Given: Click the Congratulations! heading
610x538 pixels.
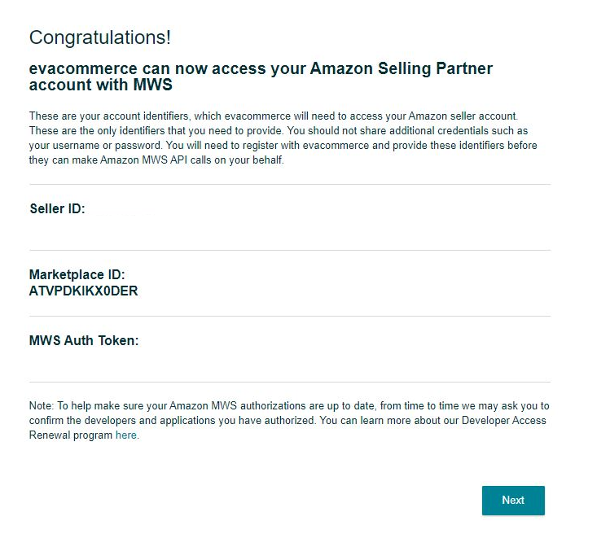Looking at the screenshot, I should (100, 37).
